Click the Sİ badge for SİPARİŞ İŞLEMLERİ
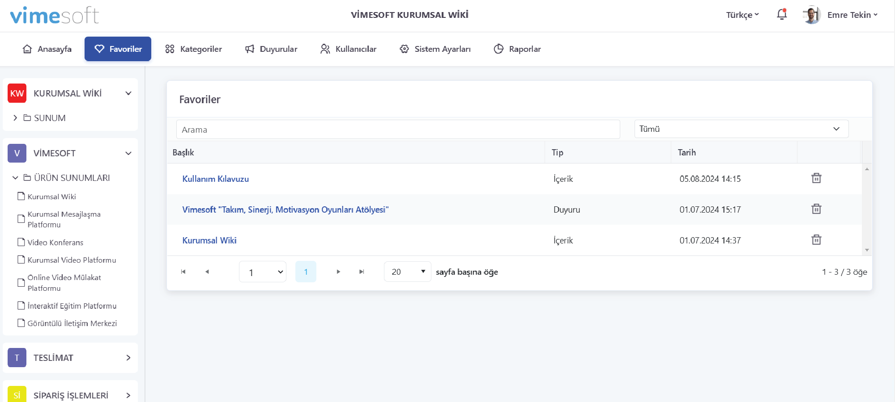Screen dimensions: 895x402 click(17, 395)
